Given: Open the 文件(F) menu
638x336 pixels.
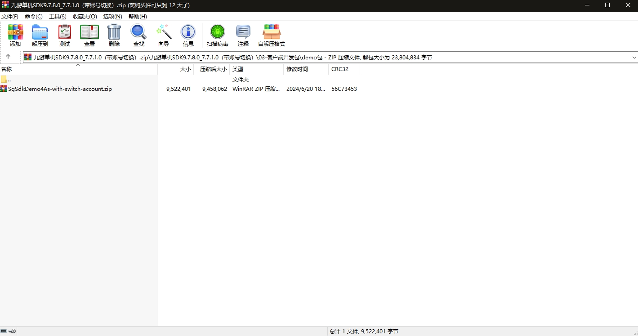Looking at the screenshot, I should click(x=9, y=17).
